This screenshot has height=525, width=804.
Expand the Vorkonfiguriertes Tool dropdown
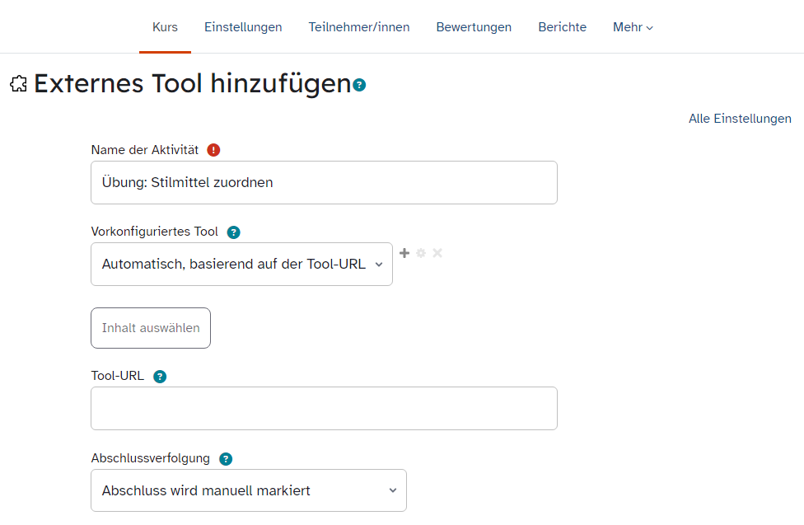[x=241, y=265]
